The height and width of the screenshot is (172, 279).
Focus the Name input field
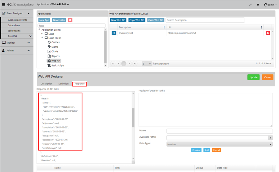point(219,131)
